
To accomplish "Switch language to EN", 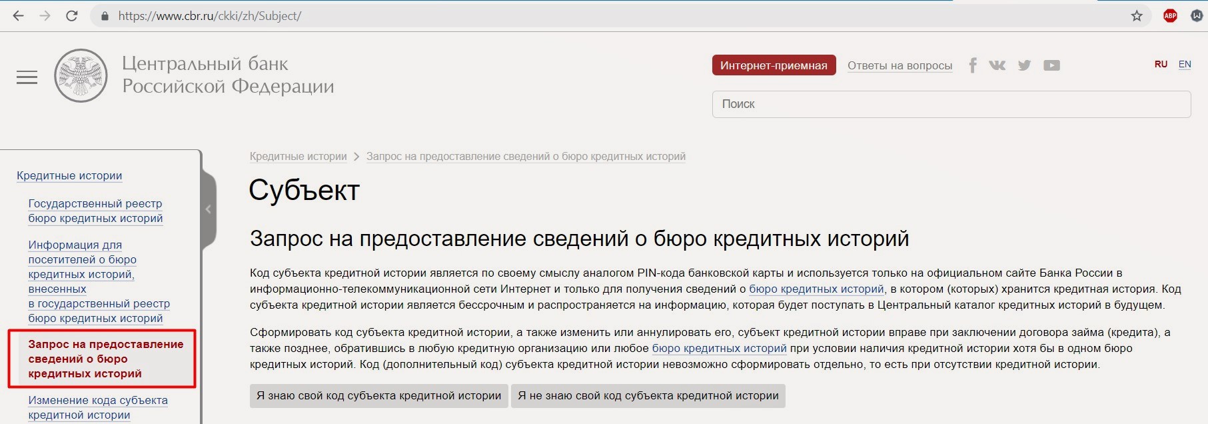I will (1185, 65).
